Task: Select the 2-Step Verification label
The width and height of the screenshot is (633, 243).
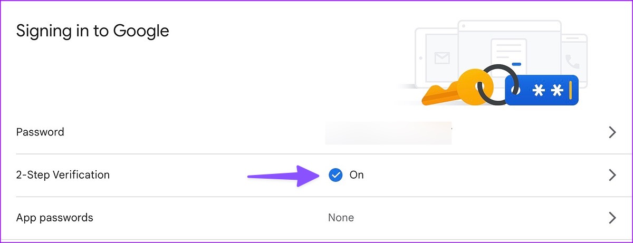Action: point(63,175)
